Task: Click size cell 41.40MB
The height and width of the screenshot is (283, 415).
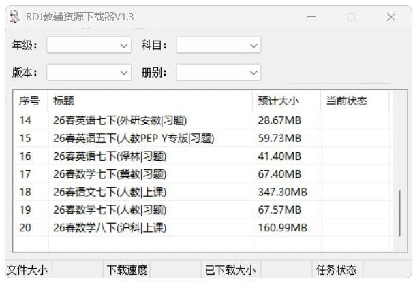Action: [279, 156]
